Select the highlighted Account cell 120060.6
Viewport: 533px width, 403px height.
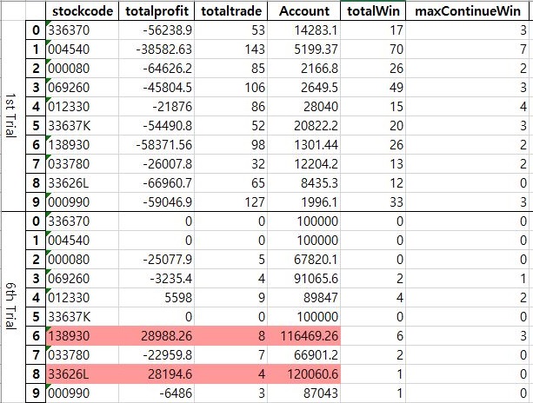pyautogui.click(x=304, y=374)
